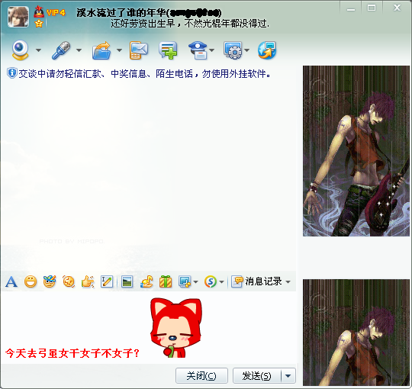Expand the microphone options dropdown arrow
Screen dimensions: 412x389
79,50
